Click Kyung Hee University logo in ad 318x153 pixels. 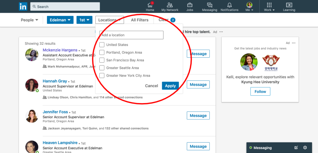(x=271, y=63)
